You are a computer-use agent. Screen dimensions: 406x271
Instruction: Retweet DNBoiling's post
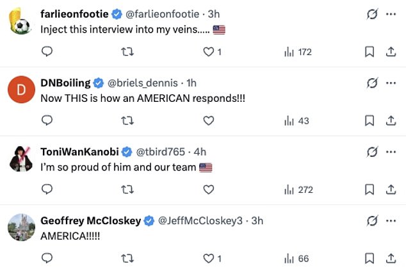(127, 120)
